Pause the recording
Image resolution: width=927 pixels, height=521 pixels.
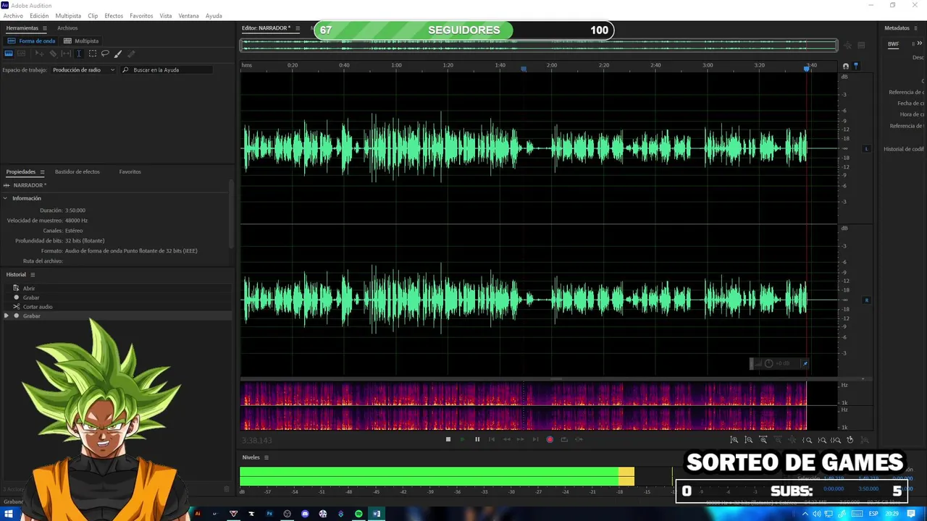(x=477, y=439)
